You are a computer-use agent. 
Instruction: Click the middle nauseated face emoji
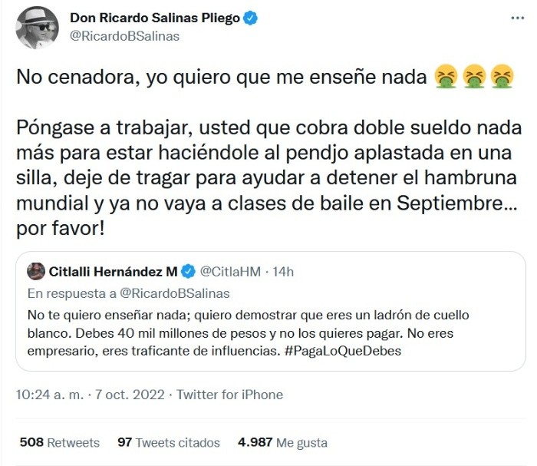click(473, 75)
